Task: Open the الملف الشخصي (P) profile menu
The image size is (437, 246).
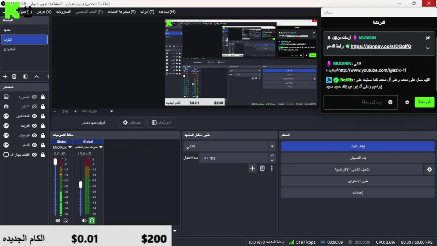Action: (x=89, y=12)
